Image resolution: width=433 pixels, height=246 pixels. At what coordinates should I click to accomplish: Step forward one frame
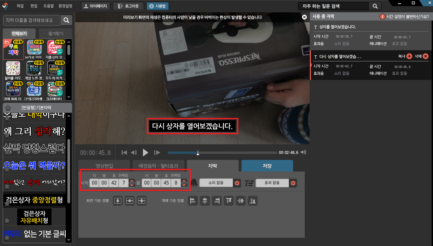[x=157, y=152]
